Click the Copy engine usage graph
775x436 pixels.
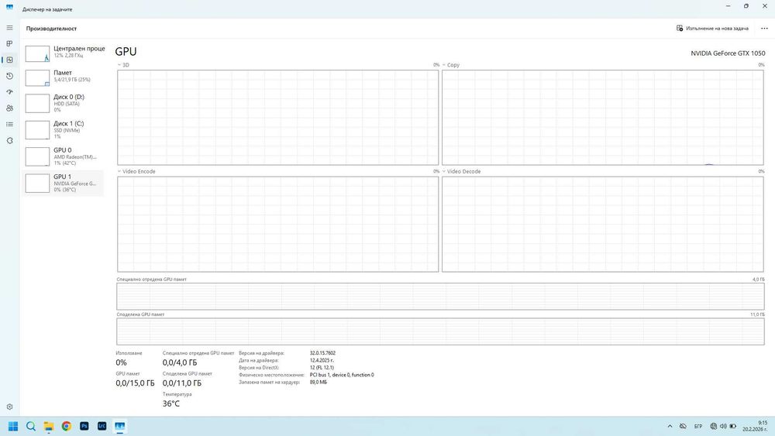pos(602,118)
